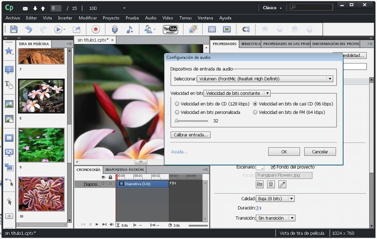Open the Insertar menu
The width and height of the screenshot is (377, 239).
coord(65,18)
